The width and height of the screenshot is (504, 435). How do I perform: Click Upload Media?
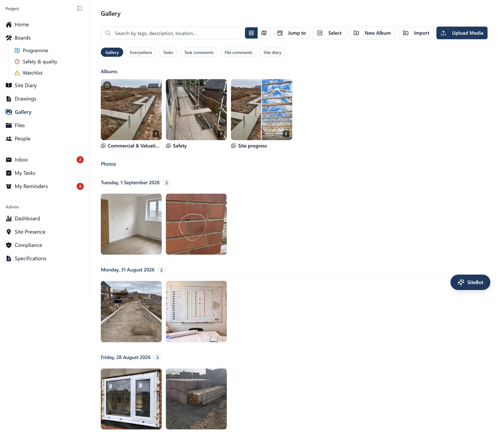point(462,33)
